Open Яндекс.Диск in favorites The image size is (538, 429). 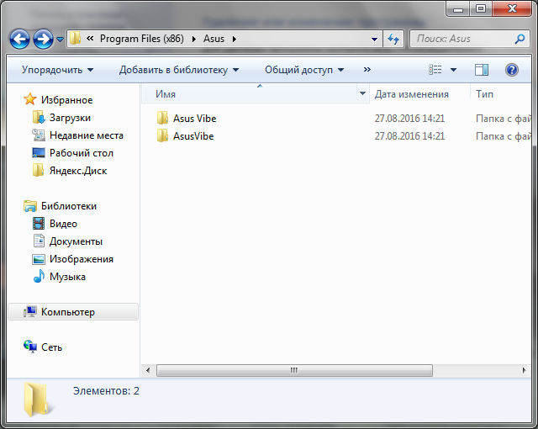pos(78,171)
